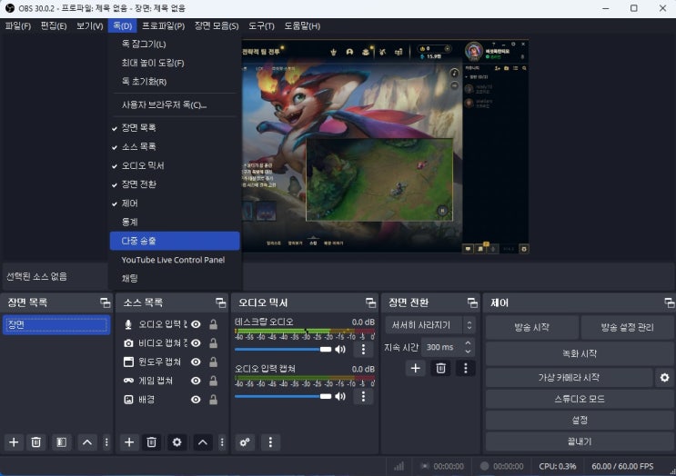Image resolution: width=676 pixels, height=476 pixels.
Task: Open audio mixer menu dots at bottom
Action: pos(270,442)
